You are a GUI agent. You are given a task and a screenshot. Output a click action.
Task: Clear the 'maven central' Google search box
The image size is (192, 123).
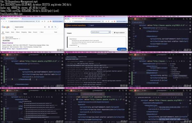click(45, 27)
